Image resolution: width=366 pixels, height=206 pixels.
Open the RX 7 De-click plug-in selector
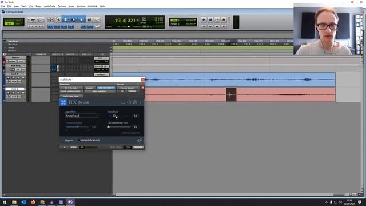71,88
